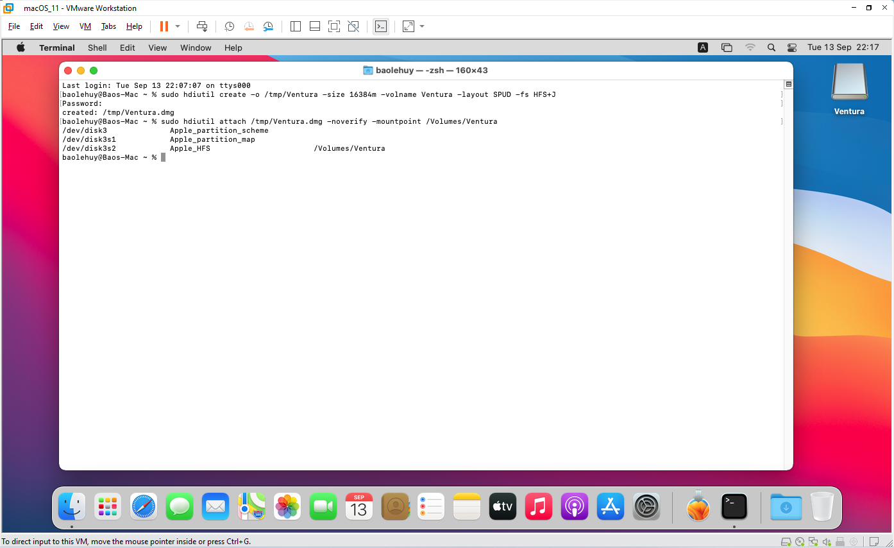Toggle Unity mode in VMware toolbar
894x548 pixels.
pyautogui.click(x=353, y=26)
